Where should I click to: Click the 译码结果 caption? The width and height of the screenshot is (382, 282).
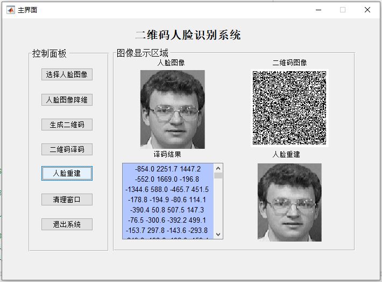tap(167, 154)
